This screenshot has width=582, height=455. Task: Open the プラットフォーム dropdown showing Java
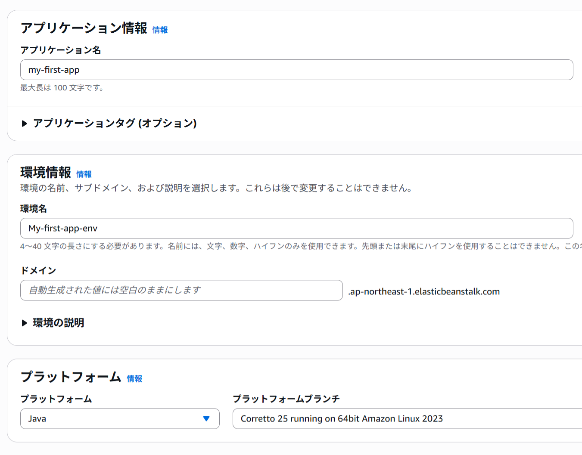(x=120, y=418)
